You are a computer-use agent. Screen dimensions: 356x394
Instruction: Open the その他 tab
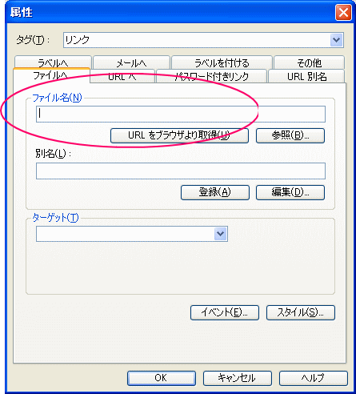[310, 62]
